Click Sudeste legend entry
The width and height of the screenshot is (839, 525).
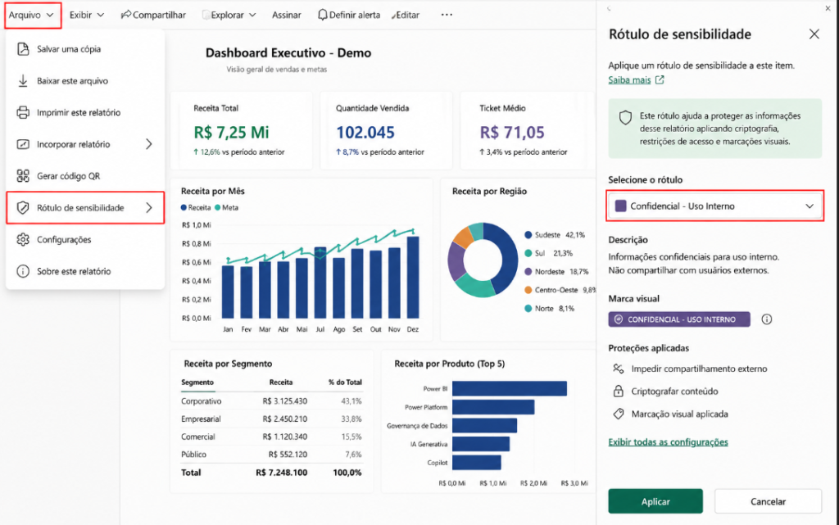coord(555,235)
